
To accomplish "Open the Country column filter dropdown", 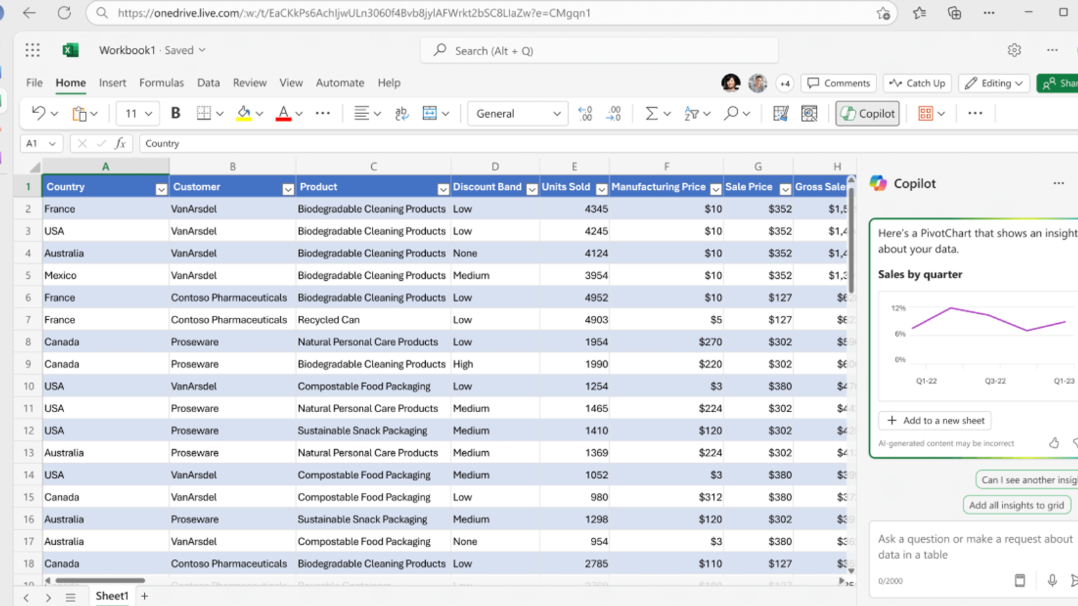I will (x=161, y=189).
